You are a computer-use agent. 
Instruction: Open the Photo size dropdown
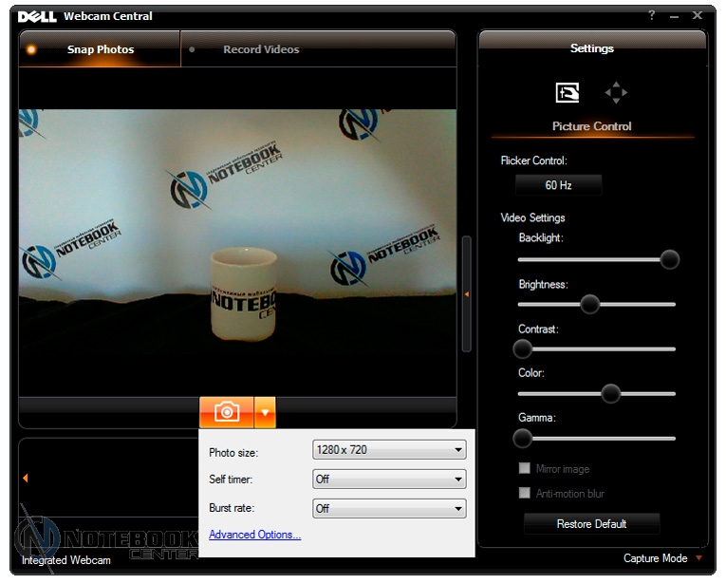(389, 450)
